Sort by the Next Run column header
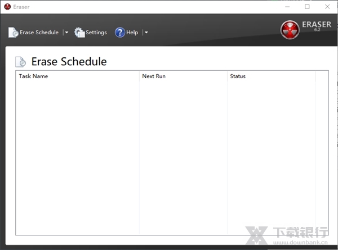The width and height of the screenshot is (338, 250). [154, 76]
